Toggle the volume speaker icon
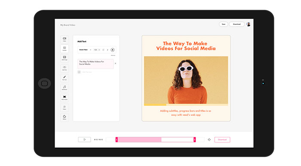The image size is (301, 166). pos(209,139)
